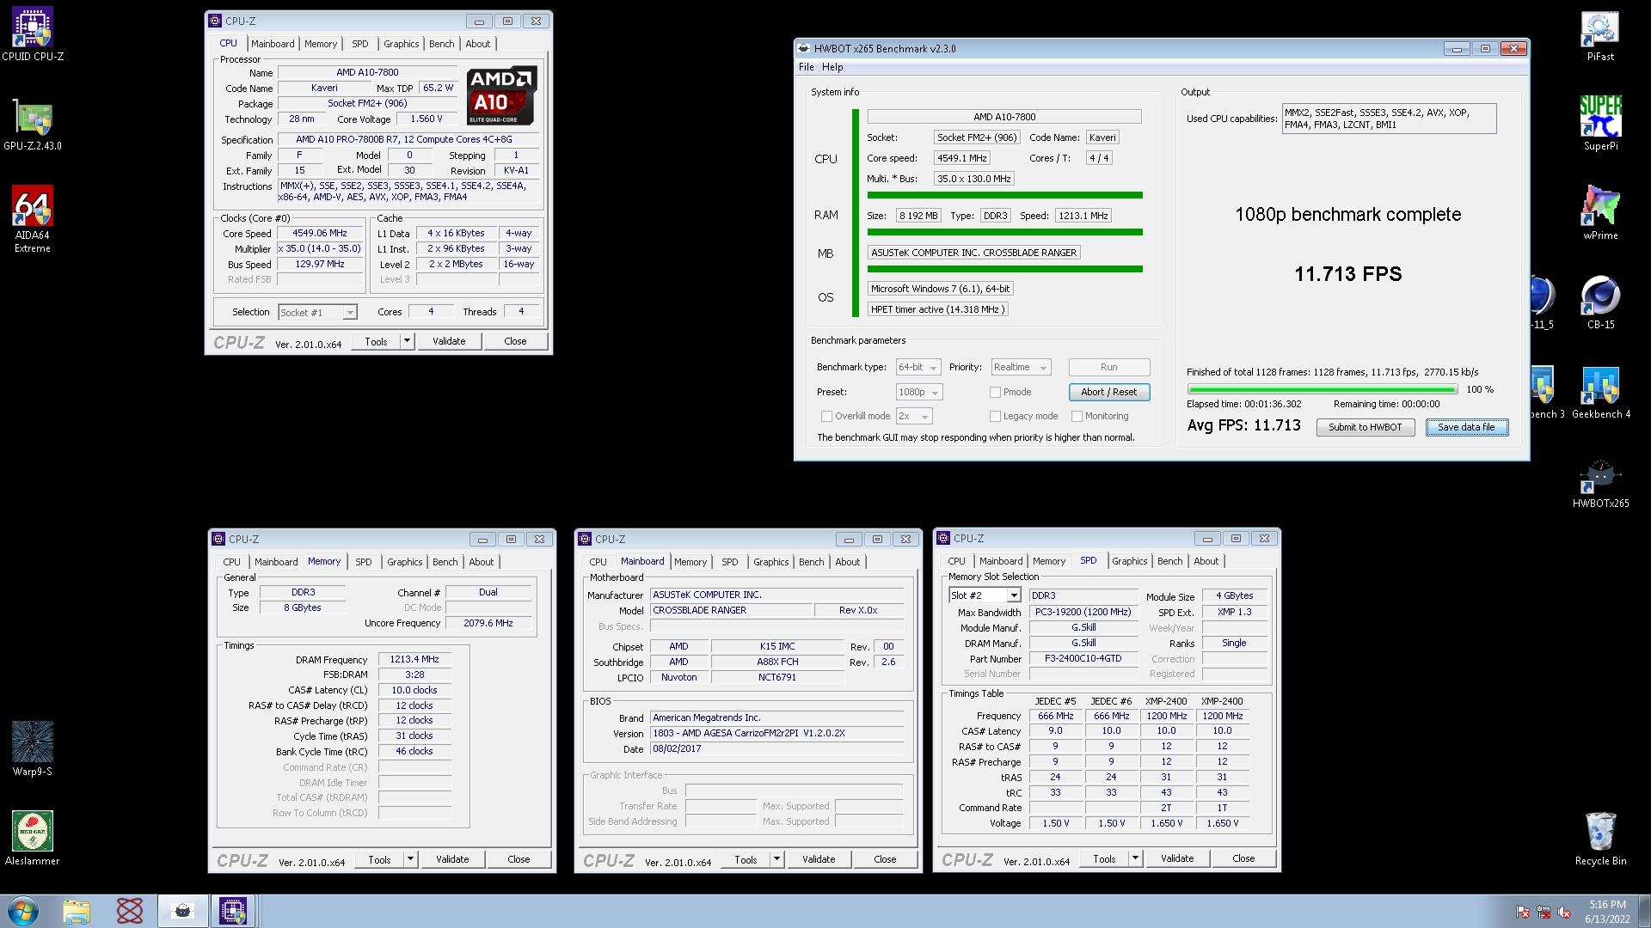The height and width of the screenshot is (928, 1651).
Task: Open CB-15 Cinebench desktop icon
Action: 1600,302
